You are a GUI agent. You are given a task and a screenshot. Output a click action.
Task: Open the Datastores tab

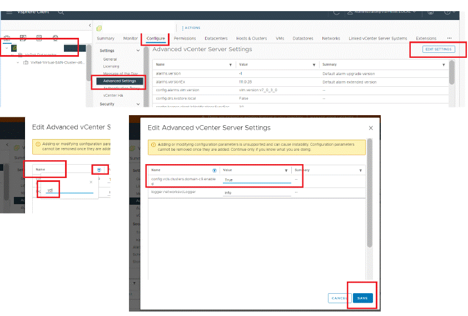(303, 38)
